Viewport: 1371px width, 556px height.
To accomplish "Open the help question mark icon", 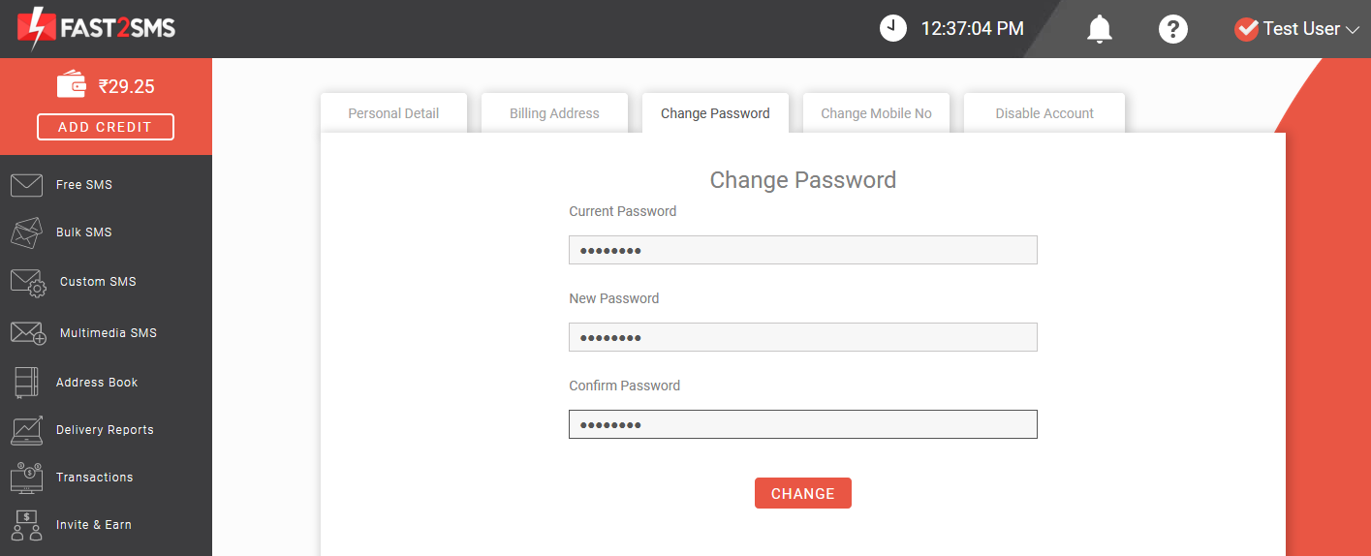I will (1173, 29).
